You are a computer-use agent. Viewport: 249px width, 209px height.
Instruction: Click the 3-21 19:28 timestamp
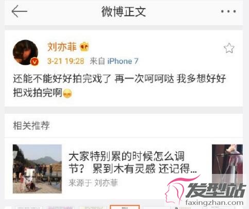(65, 61)
